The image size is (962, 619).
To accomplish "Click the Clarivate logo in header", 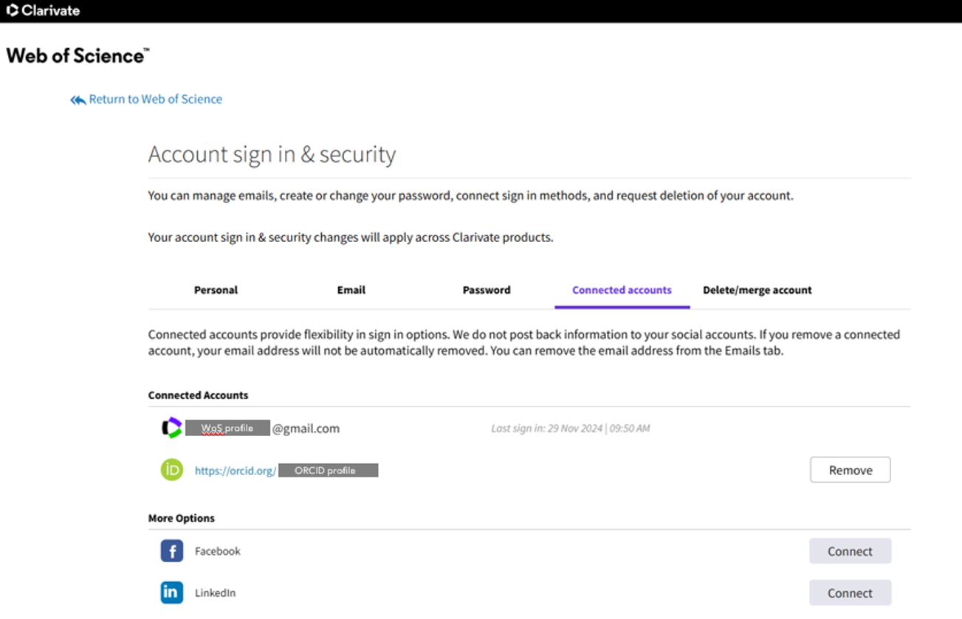I will 43,10.
